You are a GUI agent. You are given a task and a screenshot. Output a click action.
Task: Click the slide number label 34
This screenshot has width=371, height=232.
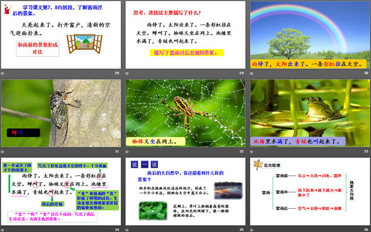[x=117, y=230]
